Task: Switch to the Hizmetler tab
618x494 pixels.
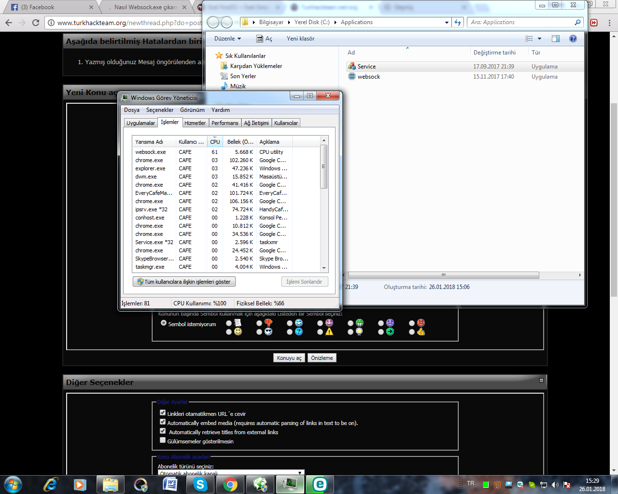Action: (195, 123)
